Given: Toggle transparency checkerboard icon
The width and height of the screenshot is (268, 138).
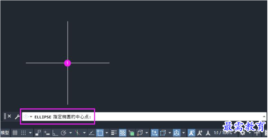Looking at the screenshot, I should [122, 133].
